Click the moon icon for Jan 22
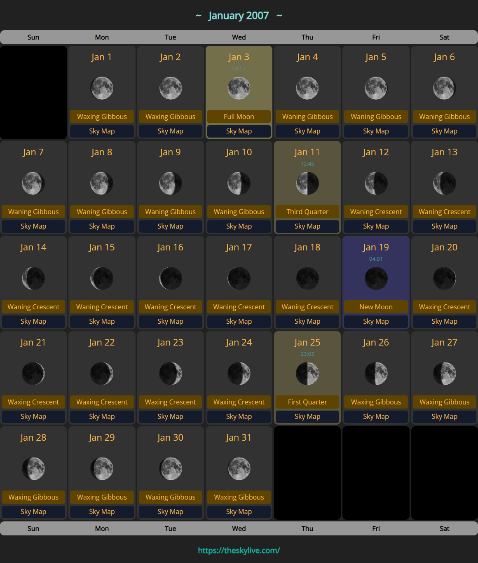Screen dimensions: 478x563 102,374
